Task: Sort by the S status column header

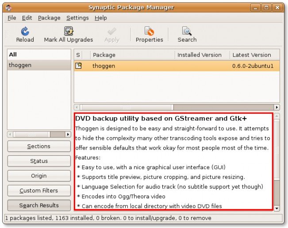Action: coord(78,55)
